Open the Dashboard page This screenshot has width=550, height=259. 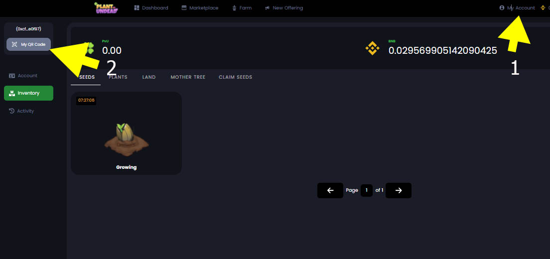tap(151, 7)
